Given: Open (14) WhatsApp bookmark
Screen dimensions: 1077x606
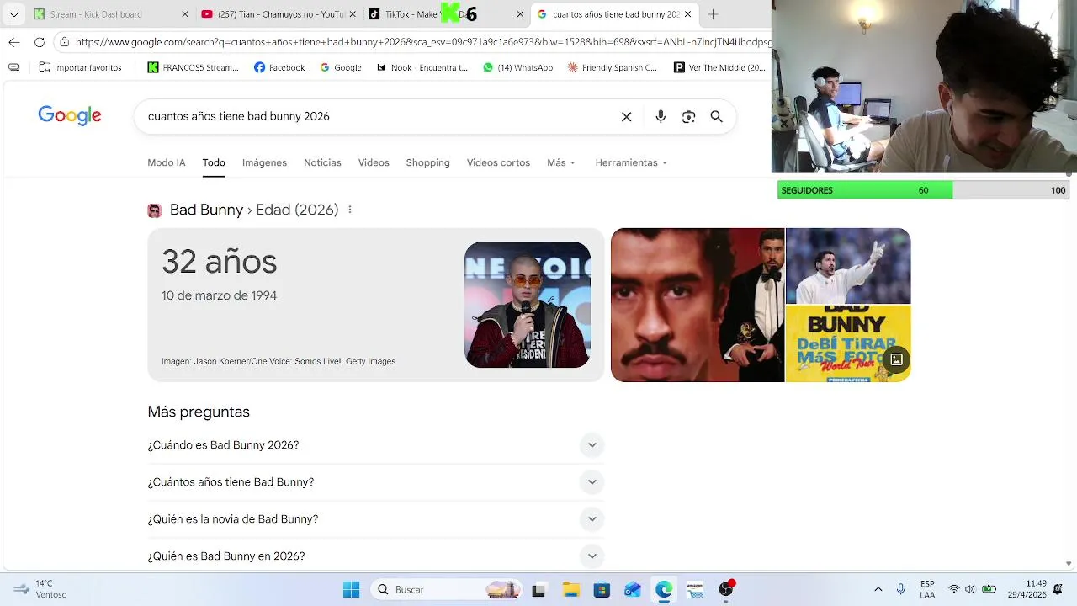Looking at the screenshot, I should tap(517, 67).
